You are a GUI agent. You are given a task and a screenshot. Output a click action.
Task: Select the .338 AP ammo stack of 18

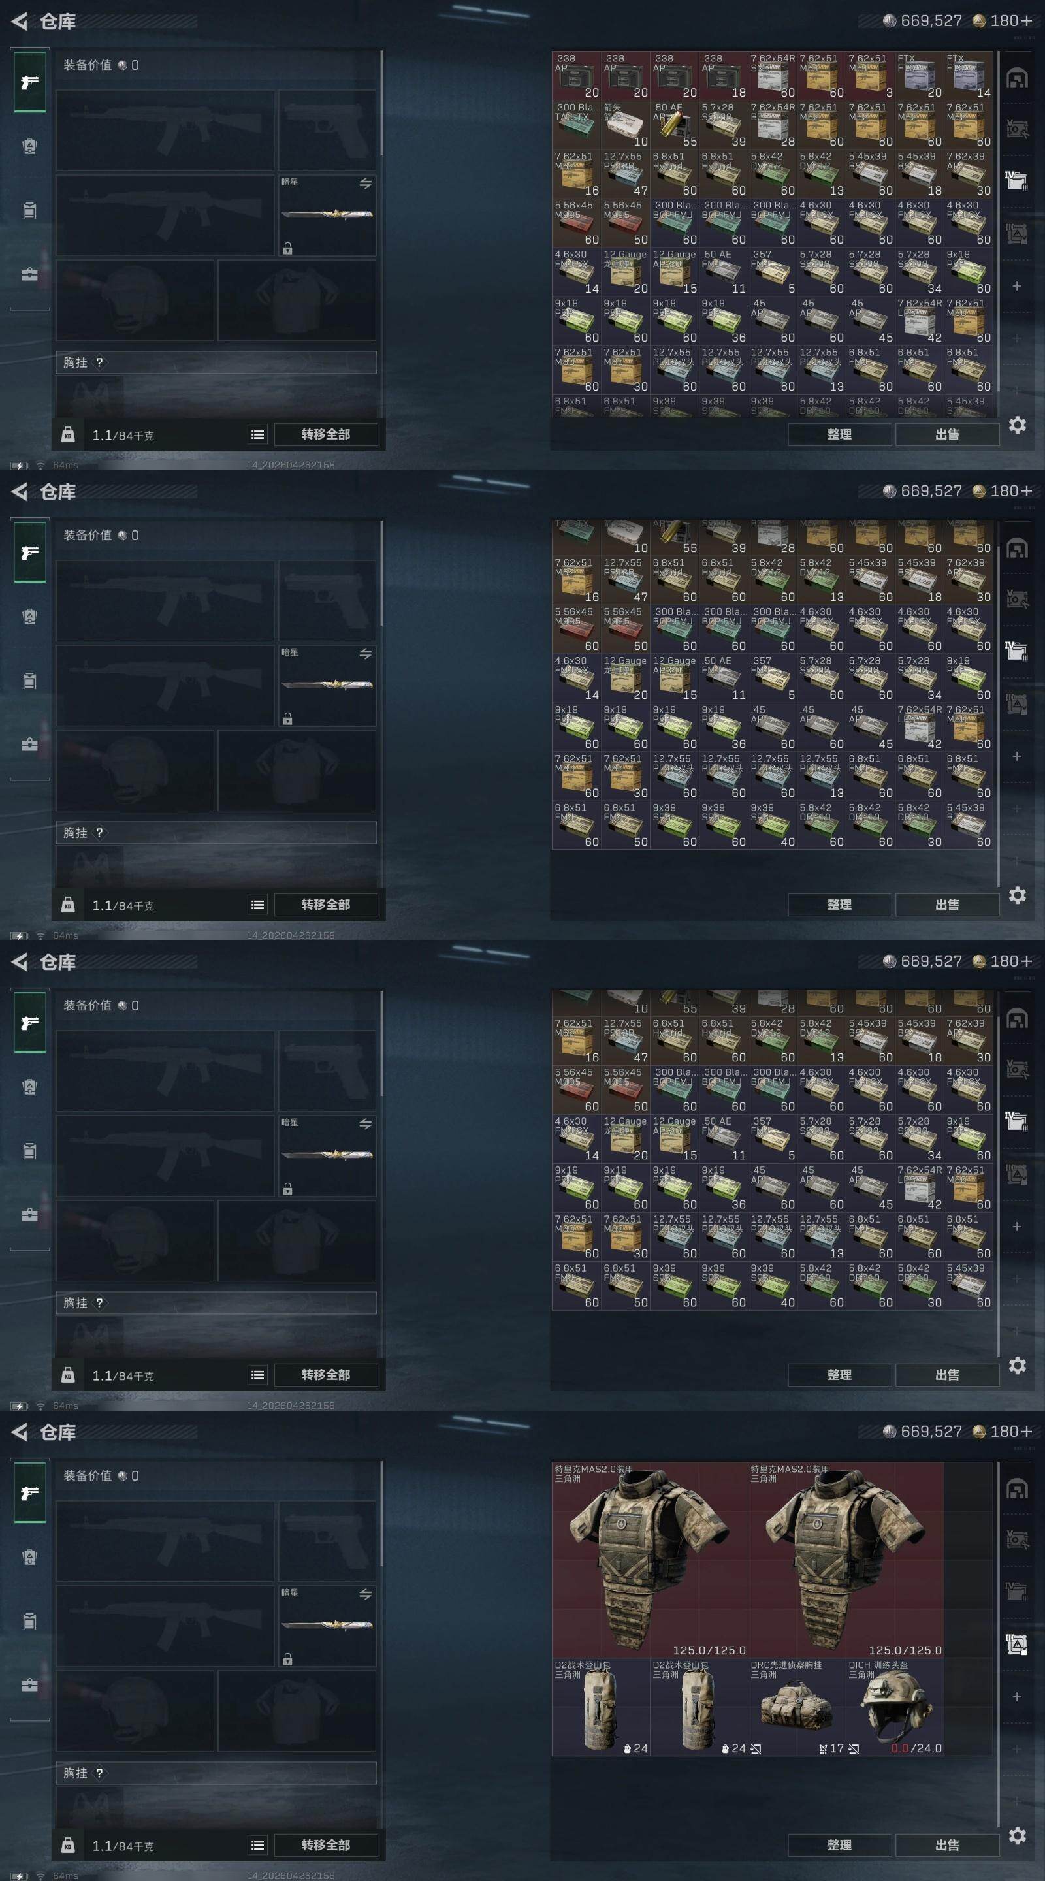[723, 75]
